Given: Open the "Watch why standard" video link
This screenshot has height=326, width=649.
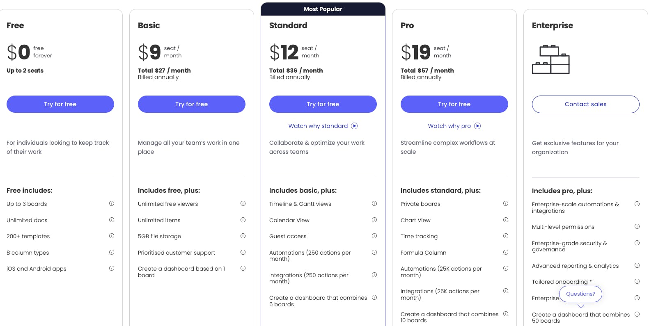Looking at the screenshot, I should pyautogui.click(x=318, y=126).
